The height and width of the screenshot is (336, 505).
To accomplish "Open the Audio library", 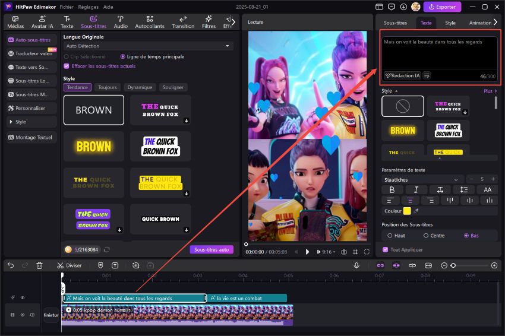I will (x=121, y=22).
